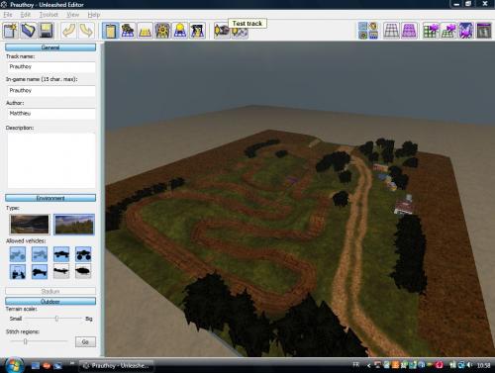Toggle the monster truck allowed vehicle
The width and height of the screenshot is (495, 373).
click(x=83, y=254)
